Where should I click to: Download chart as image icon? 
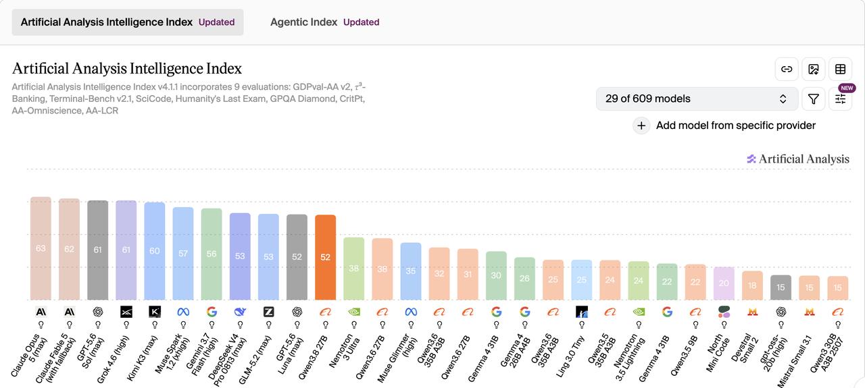814,69
